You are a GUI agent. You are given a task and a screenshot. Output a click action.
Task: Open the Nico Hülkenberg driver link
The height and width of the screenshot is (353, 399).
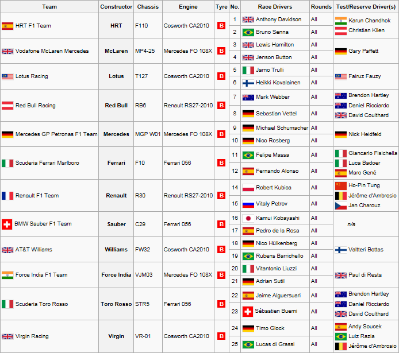click(x=277, y=243)
